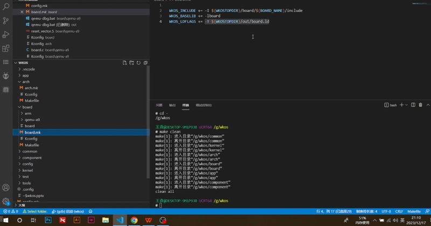Launch Chrome from the Windows taskbar
The width and height of the screenshot is (431, 226).
pos(134,220)
